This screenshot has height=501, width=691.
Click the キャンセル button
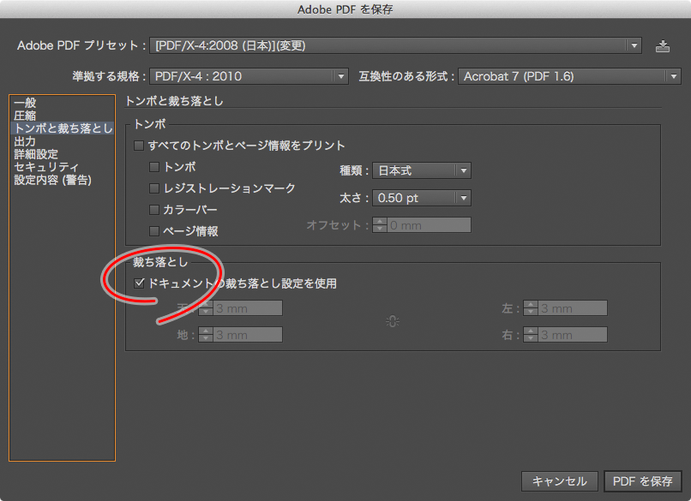pyautogui.click(x=559, y=481)
